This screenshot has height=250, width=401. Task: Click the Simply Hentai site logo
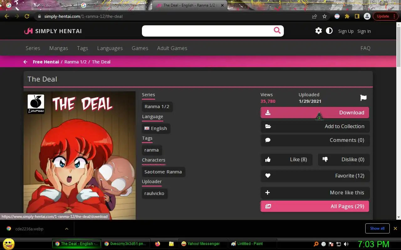coord(53,31)
